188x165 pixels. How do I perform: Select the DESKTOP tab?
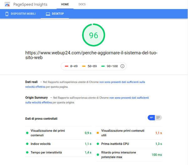point(55,14)
